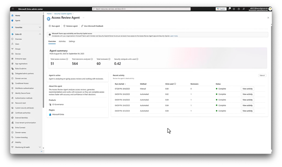Click the Multifactor authentication icon
The width and height of the screenshot is (282, 167).
12,88
